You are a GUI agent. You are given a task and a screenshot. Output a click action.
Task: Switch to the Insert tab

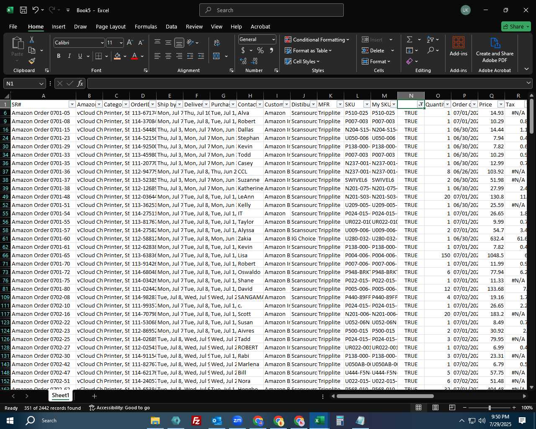(59, 26)
